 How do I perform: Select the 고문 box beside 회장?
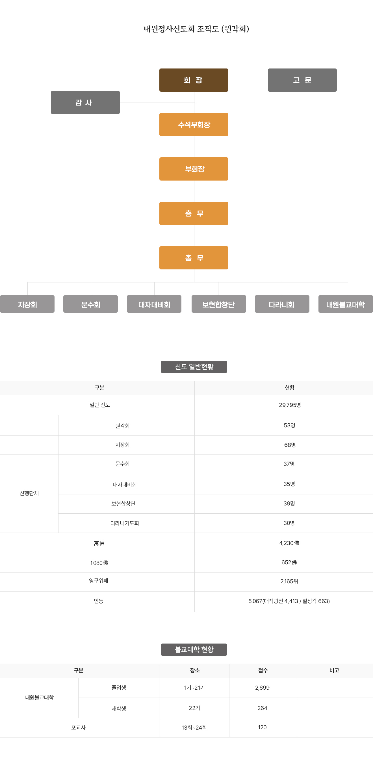[x=302, y=80]
